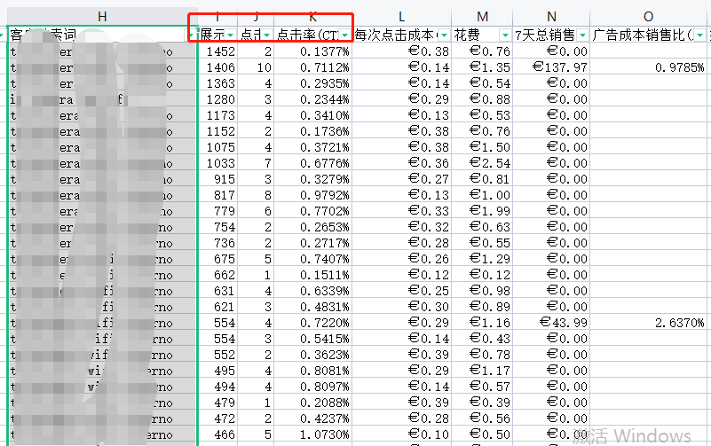This screenshot has height=446, width=711.
Task: Select the spend cell €1.29
Action: [482, 259]
